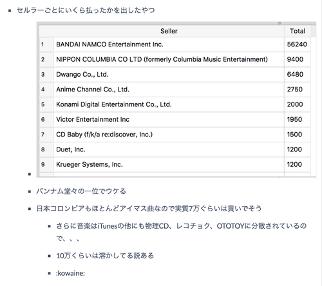
Task: Click the total value 56240
Action: coord(297,44)
